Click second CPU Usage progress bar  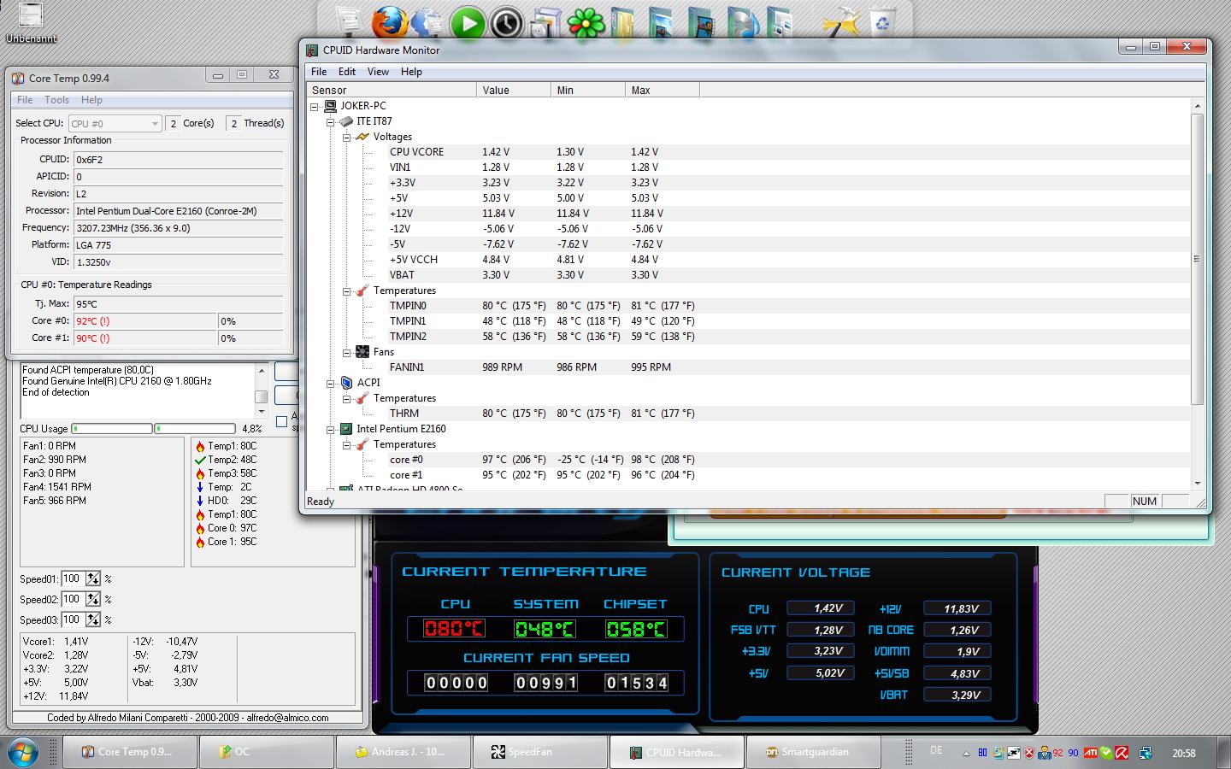195,428
